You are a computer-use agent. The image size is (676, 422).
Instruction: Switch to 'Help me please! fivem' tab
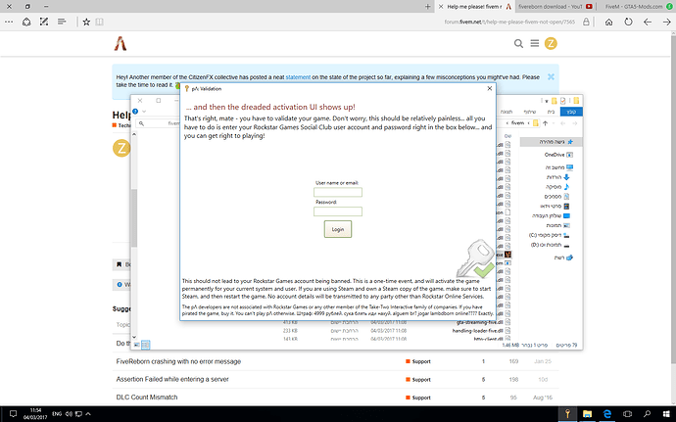click(474, 7)
